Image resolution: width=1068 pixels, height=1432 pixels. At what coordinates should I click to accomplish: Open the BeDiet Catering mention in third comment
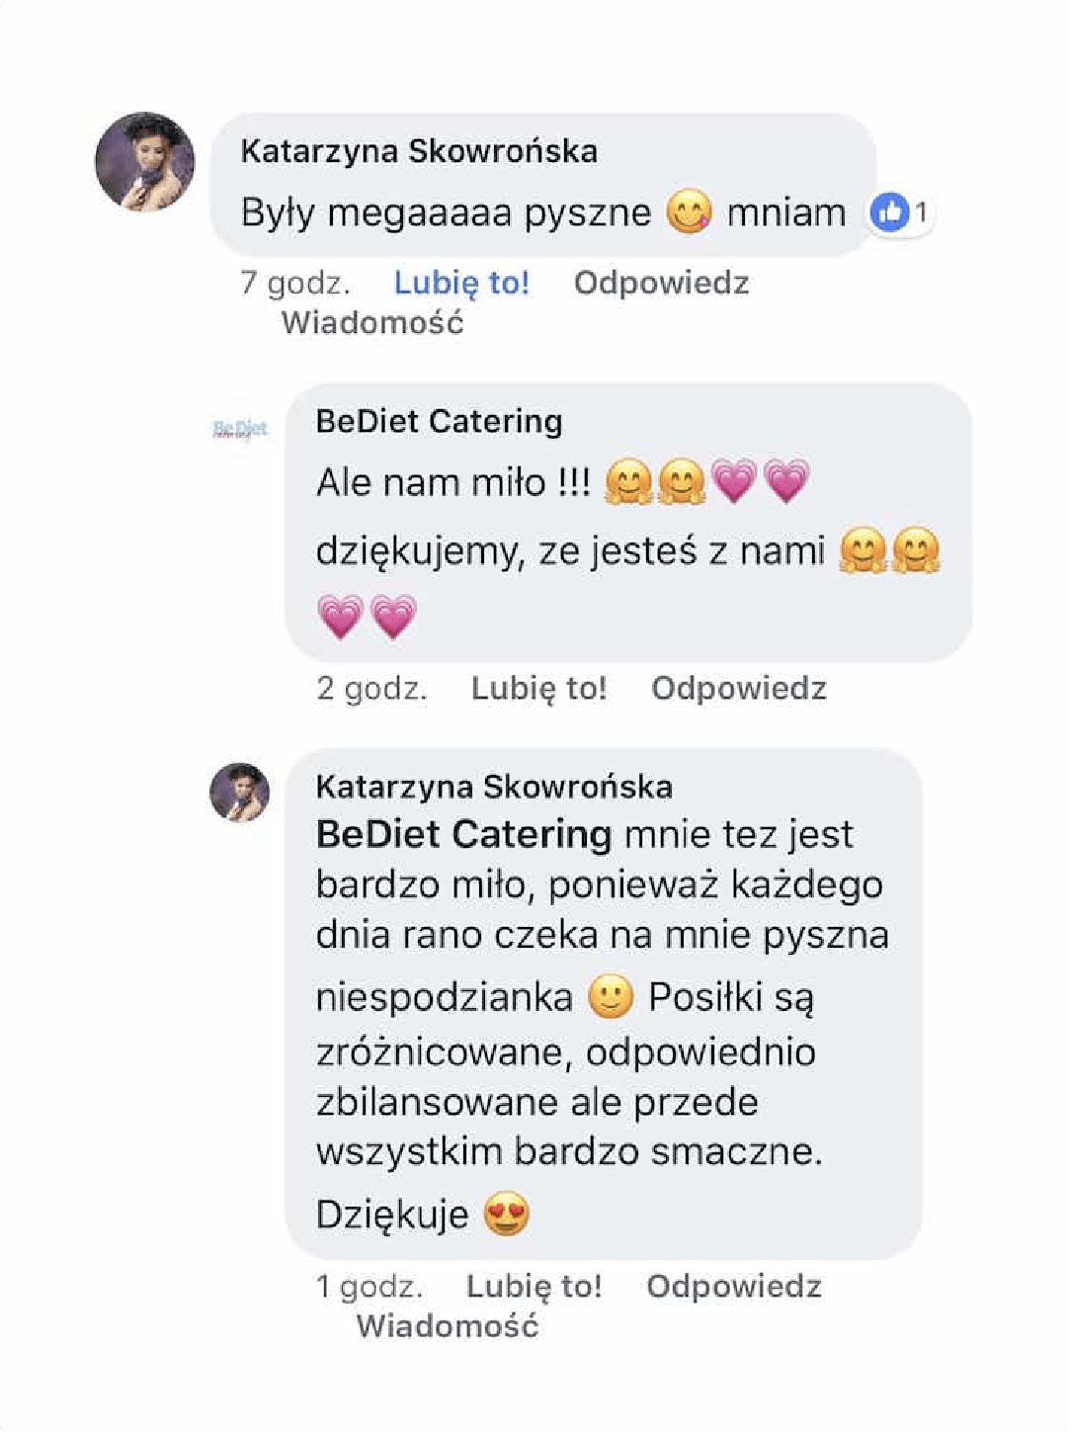click(x=462, y=835)
